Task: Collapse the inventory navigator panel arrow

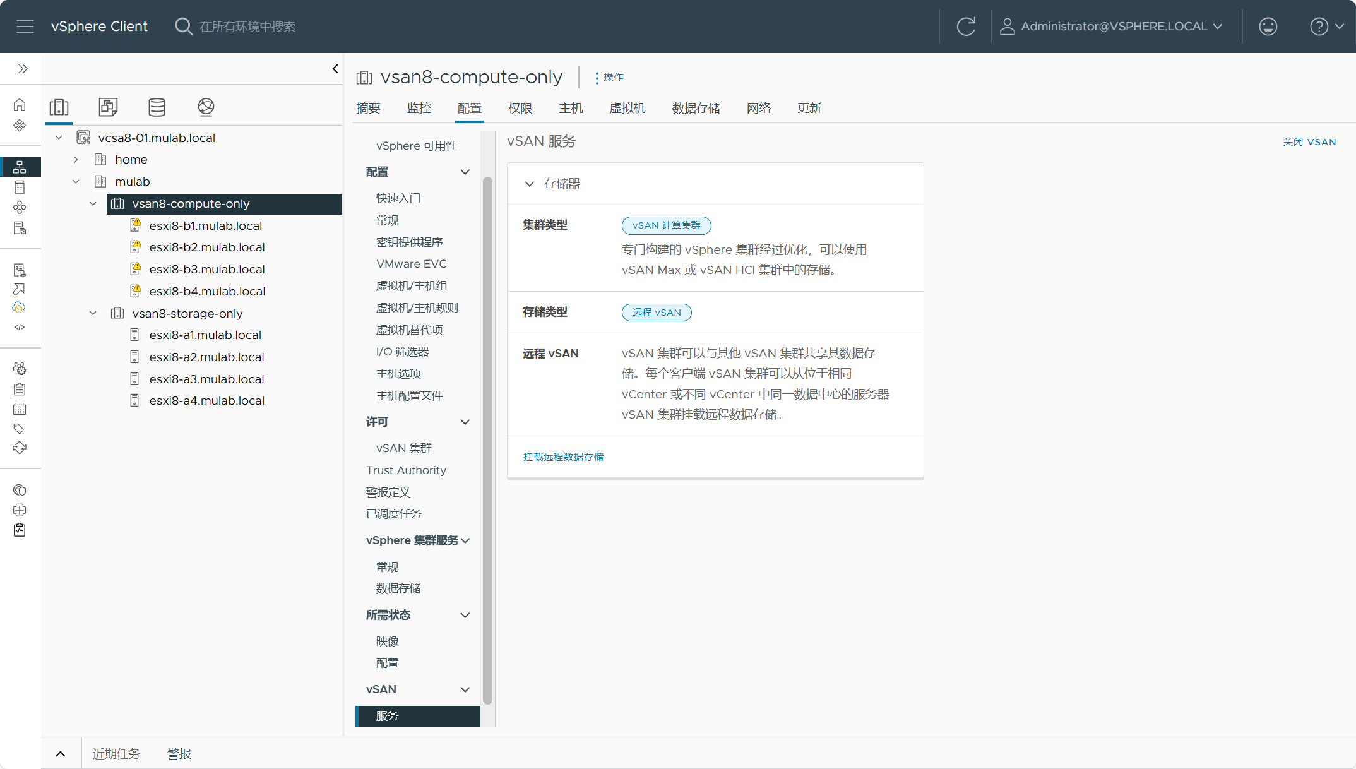Action: pyautogui.click(x=335, y=69)
